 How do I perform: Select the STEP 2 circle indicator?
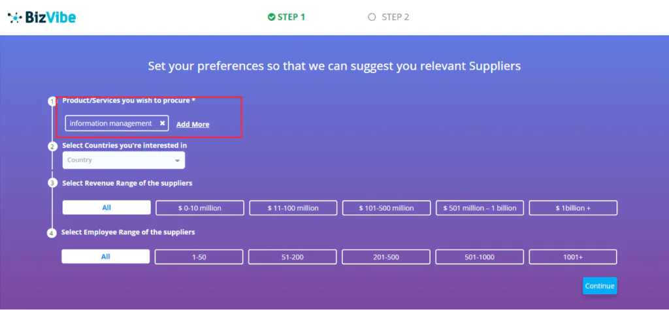coord(372,17)
